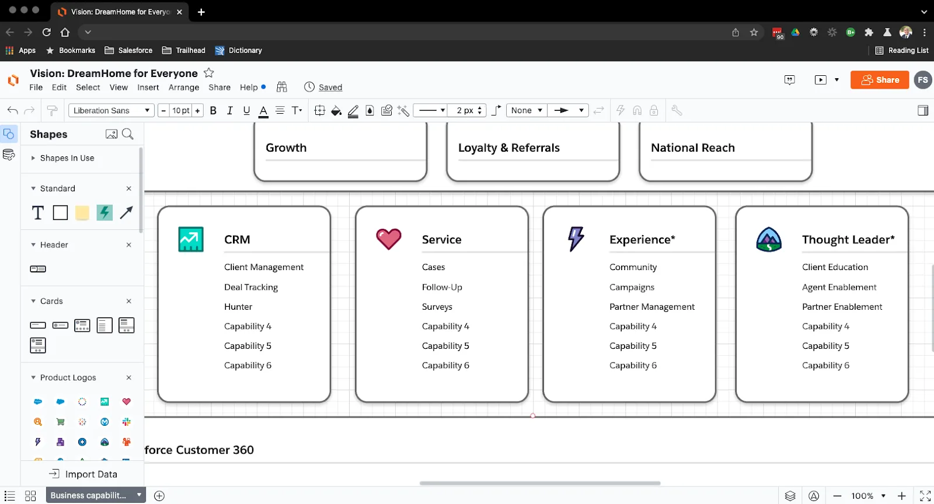Decrease font size with minus button

(163, 110)
